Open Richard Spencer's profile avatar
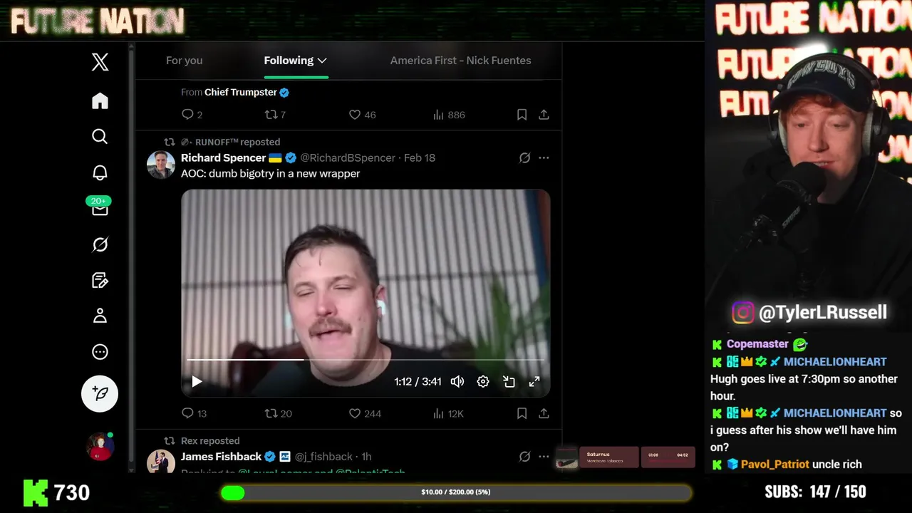 [161, 165]
